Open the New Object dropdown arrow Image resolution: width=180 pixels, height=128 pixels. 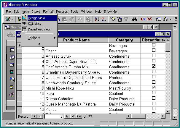click(170, 19)
